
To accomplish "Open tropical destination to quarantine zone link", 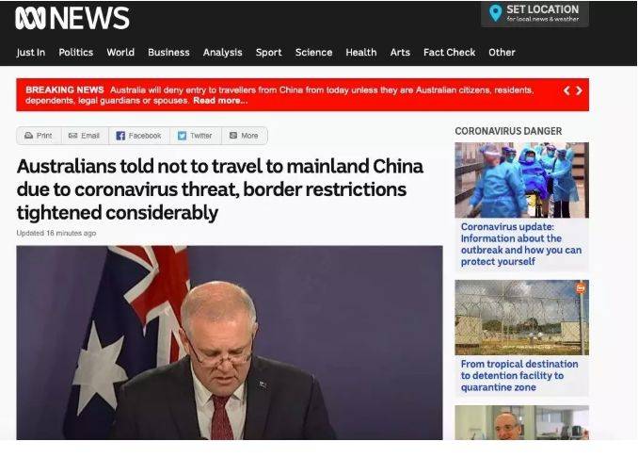I will [x=519, y=375].
